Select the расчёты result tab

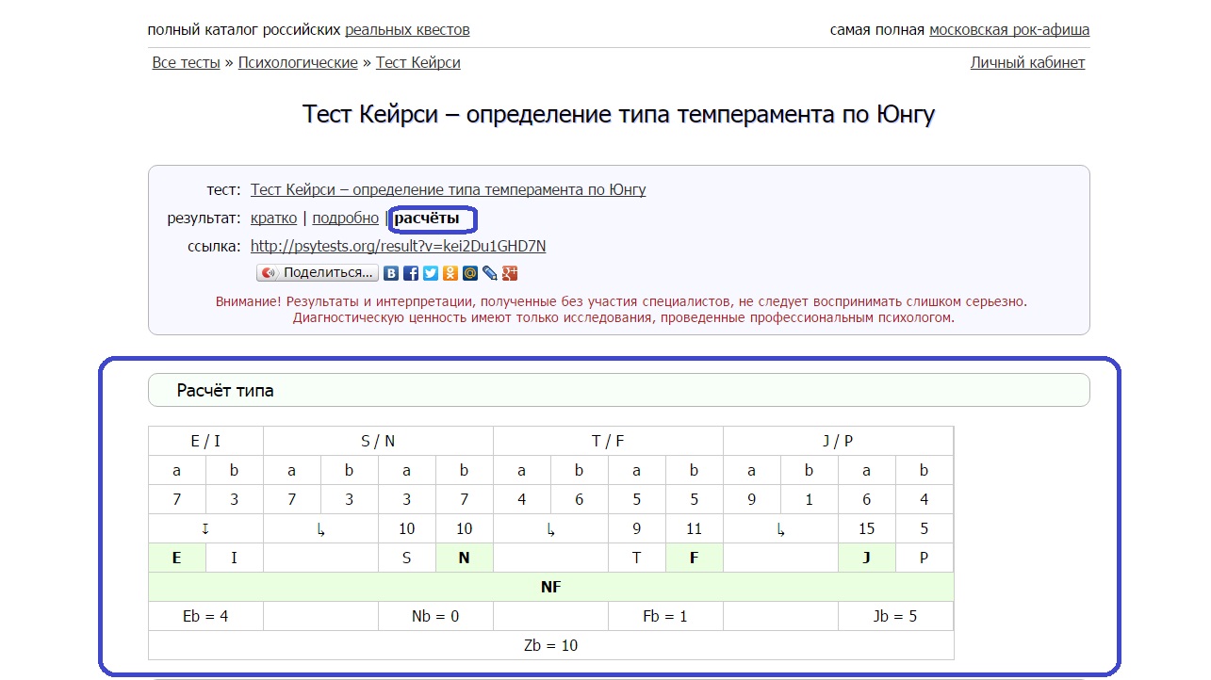point(427,219)
